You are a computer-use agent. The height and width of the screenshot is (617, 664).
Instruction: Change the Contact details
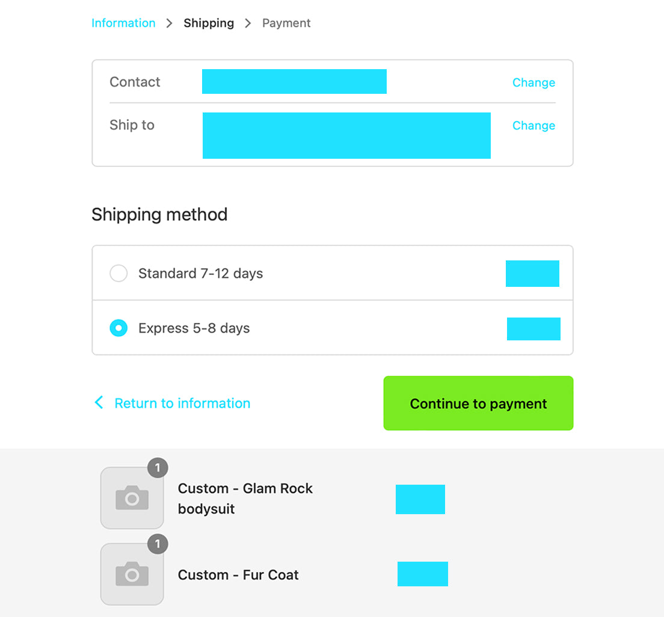[533, 82]
